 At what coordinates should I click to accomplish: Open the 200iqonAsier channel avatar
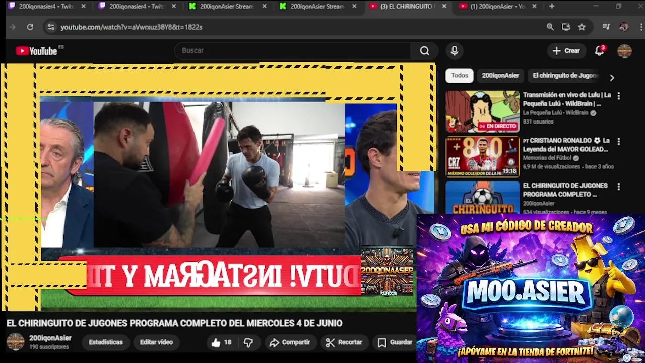[x=15, y=342]
